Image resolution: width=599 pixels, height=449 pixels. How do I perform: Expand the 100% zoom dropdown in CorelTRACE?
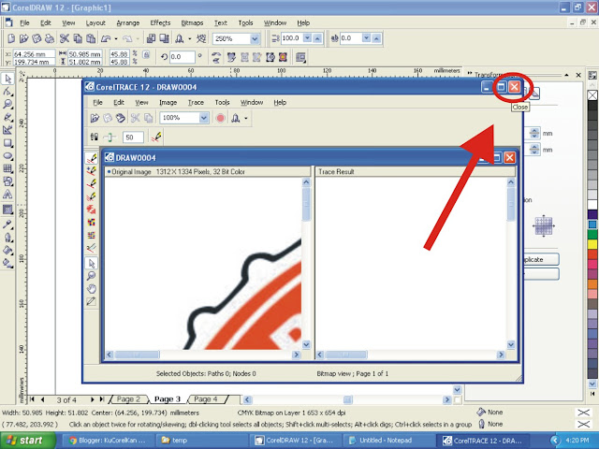204,118
